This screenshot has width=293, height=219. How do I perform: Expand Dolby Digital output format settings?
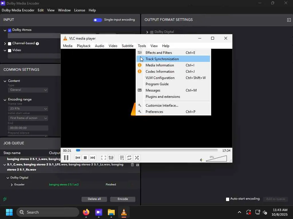(x=147, y=32)
